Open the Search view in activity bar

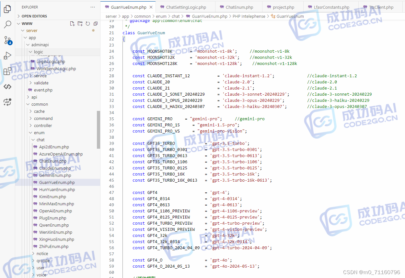(x=7, y=25)
